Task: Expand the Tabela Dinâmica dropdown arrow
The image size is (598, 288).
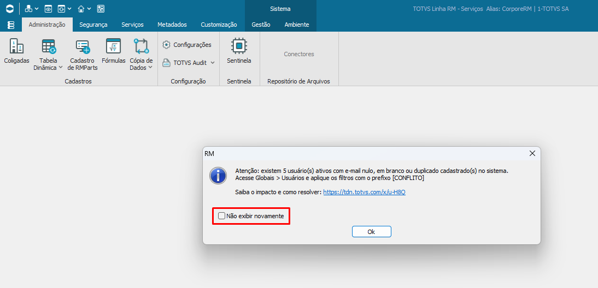Action: point(61,67)
